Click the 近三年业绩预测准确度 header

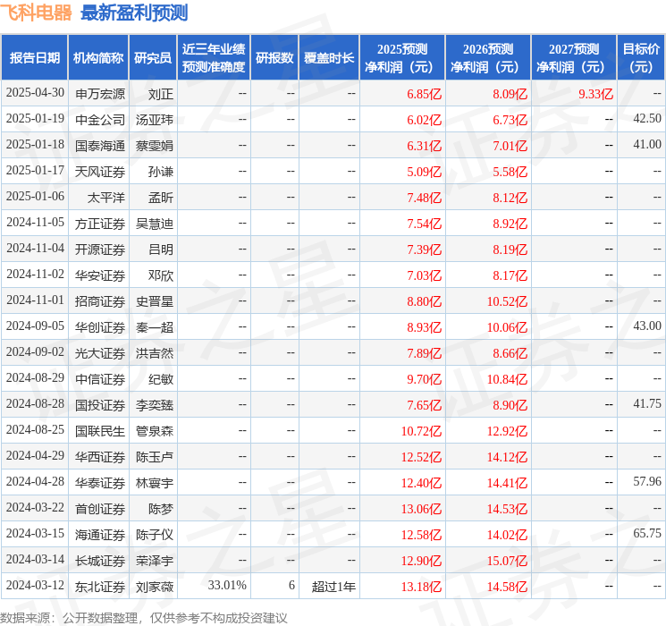coord(214,58)
